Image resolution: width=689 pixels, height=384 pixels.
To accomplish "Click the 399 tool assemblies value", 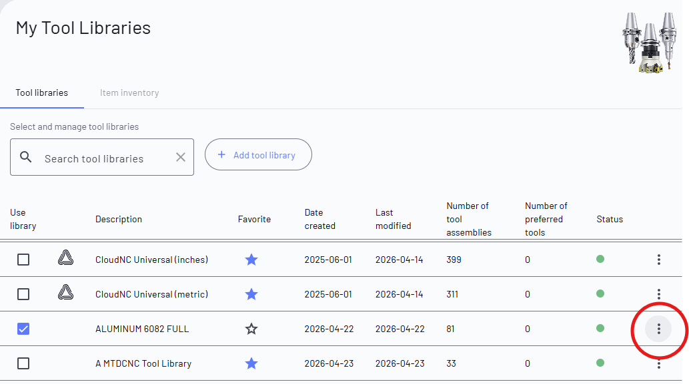I will [x=454, y=260].
